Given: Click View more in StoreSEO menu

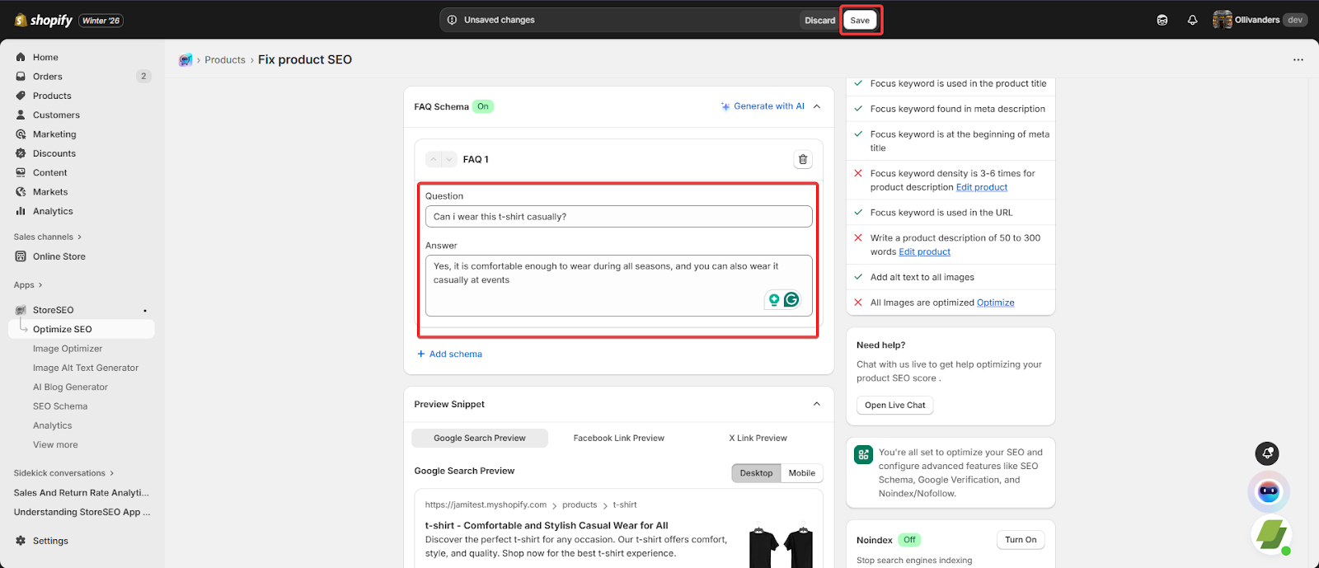Looking at the screenshot, I should click(x=55, y=444).
